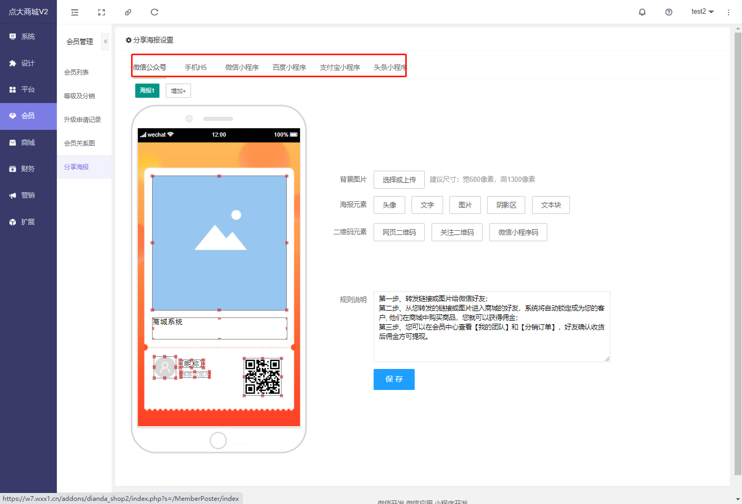The image size is (742, 504).
Task: Switch to 头条小程序 tab
Action: tap(390, 67)
